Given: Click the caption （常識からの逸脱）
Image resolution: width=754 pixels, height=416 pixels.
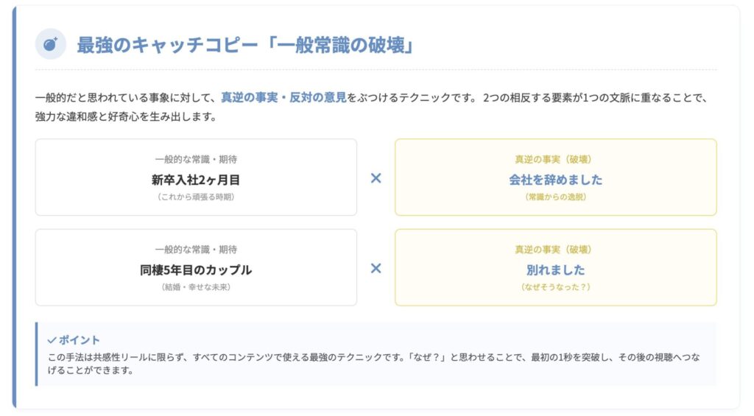Looking at the screenshot, I should click(x=555, y=197).
